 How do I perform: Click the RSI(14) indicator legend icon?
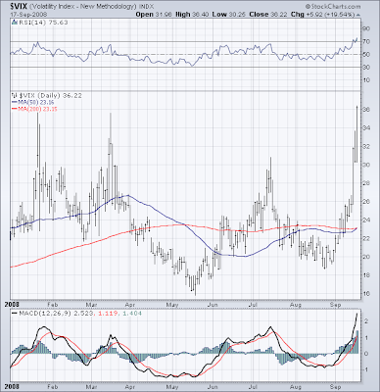[x=15, y=23]
